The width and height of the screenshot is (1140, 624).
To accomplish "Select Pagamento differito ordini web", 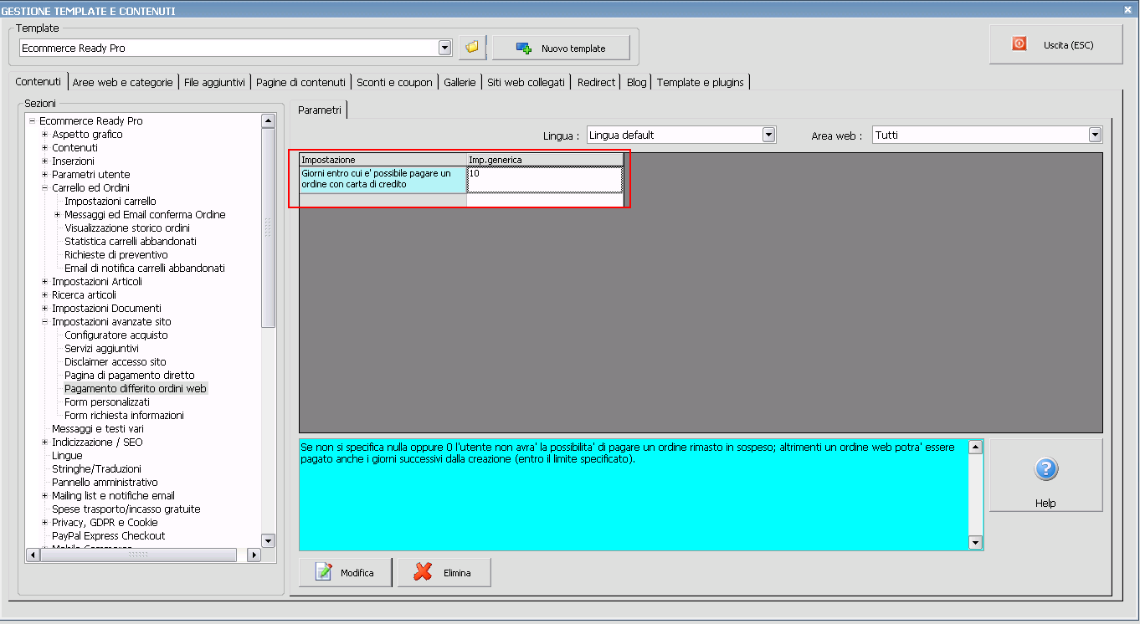I will tap(136, 389).
